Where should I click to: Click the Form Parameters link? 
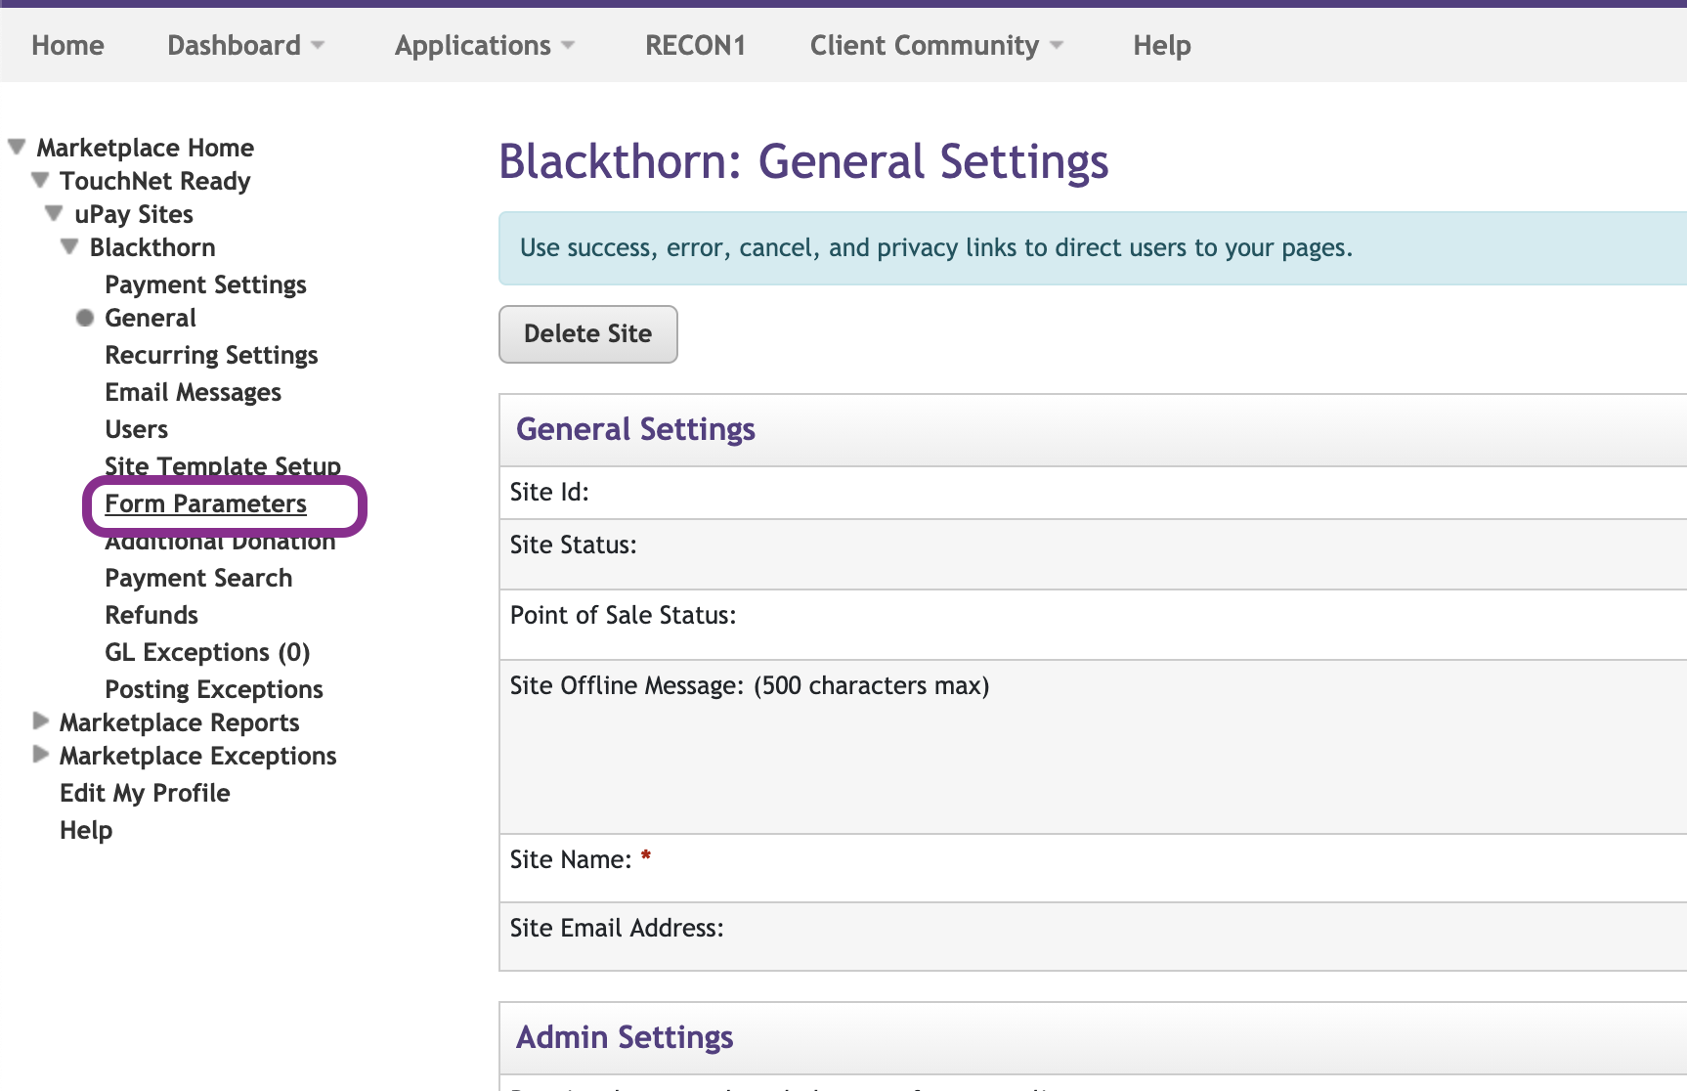coord(205,503)
